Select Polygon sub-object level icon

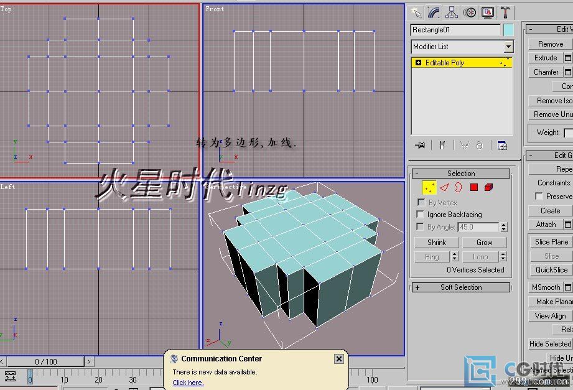tap(473, 187)
